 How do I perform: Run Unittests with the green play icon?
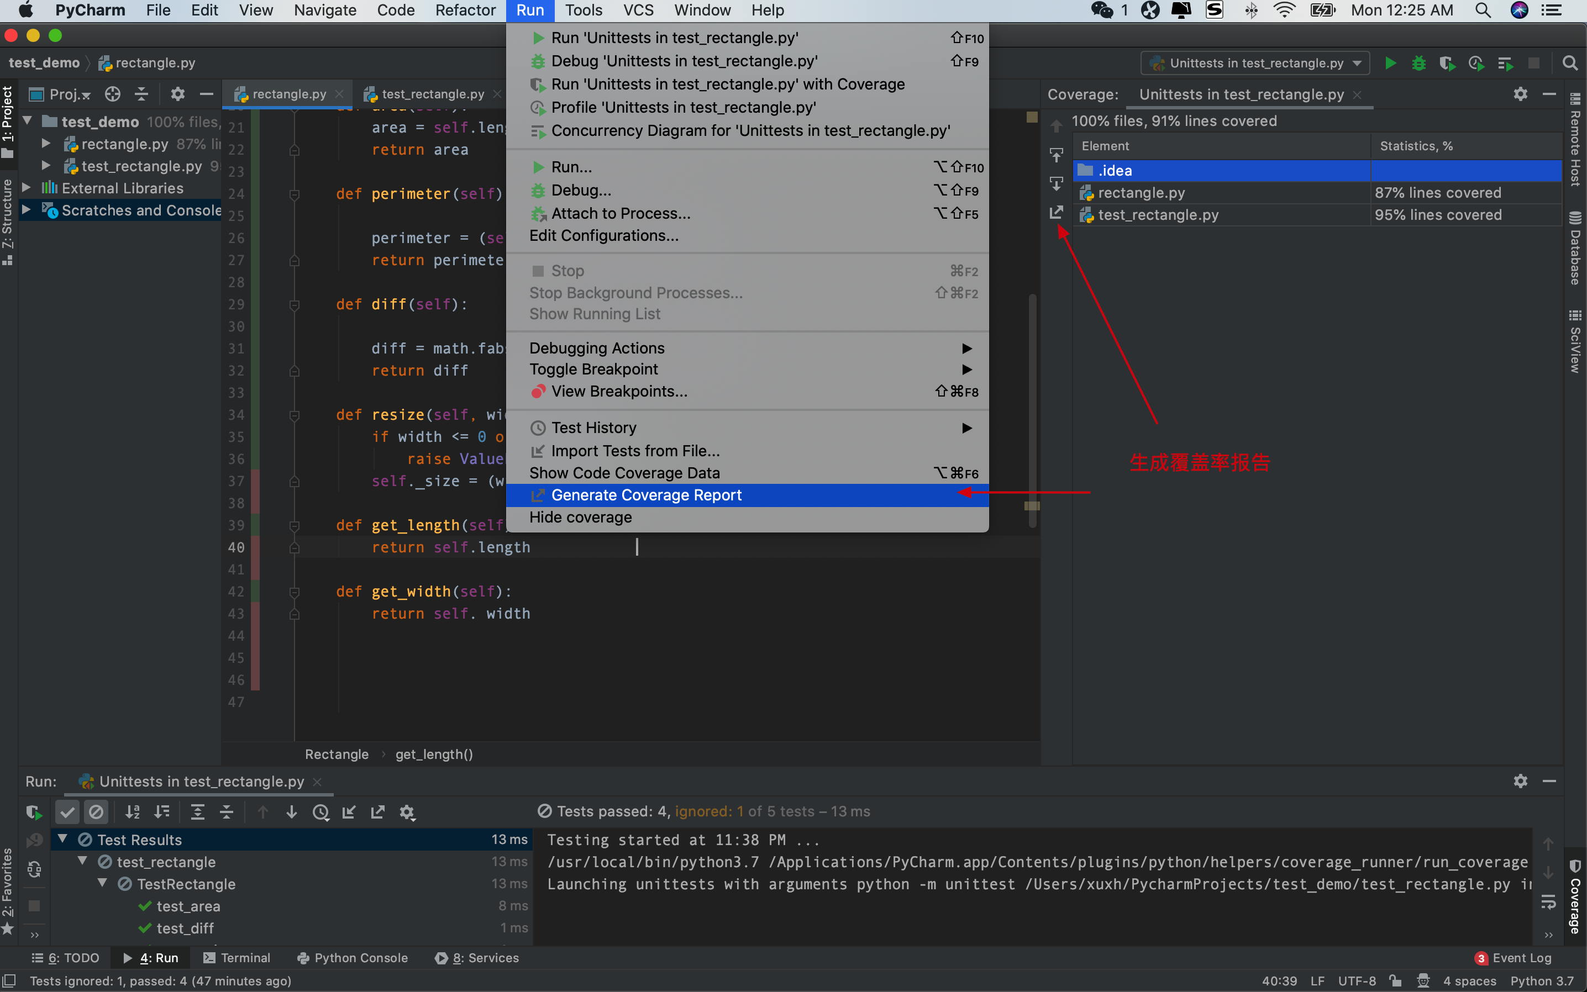(x=1390, y=63)
